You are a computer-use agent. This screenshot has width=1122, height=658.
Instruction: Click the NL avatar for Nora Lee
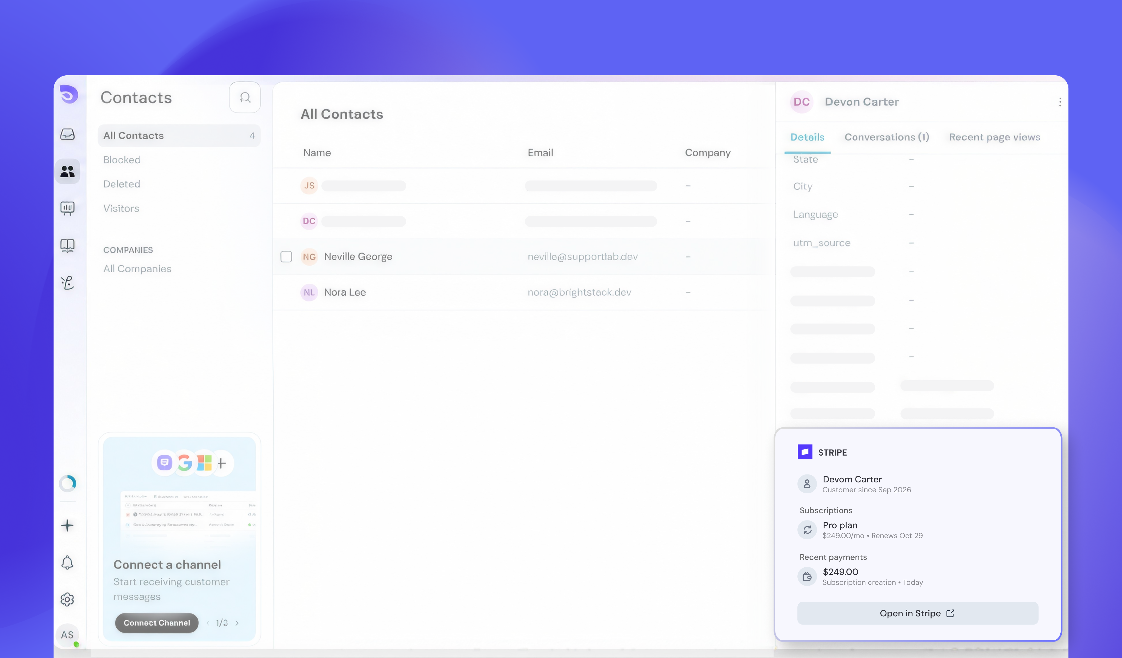pyautogui.click(x=309, y=293)
